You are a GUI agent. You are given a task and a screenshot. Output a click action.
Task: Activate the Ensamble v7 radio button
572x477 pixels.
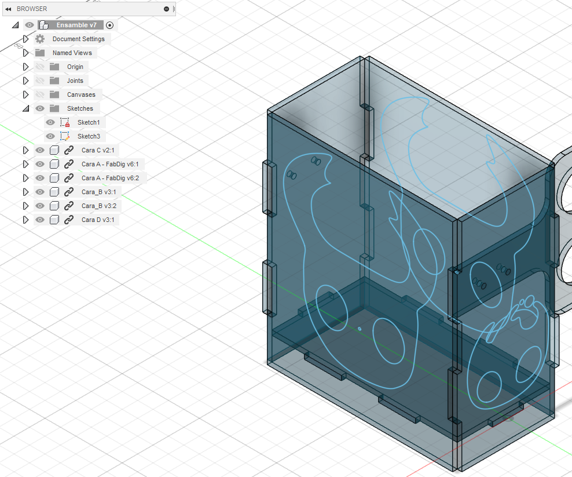point(110,25)
